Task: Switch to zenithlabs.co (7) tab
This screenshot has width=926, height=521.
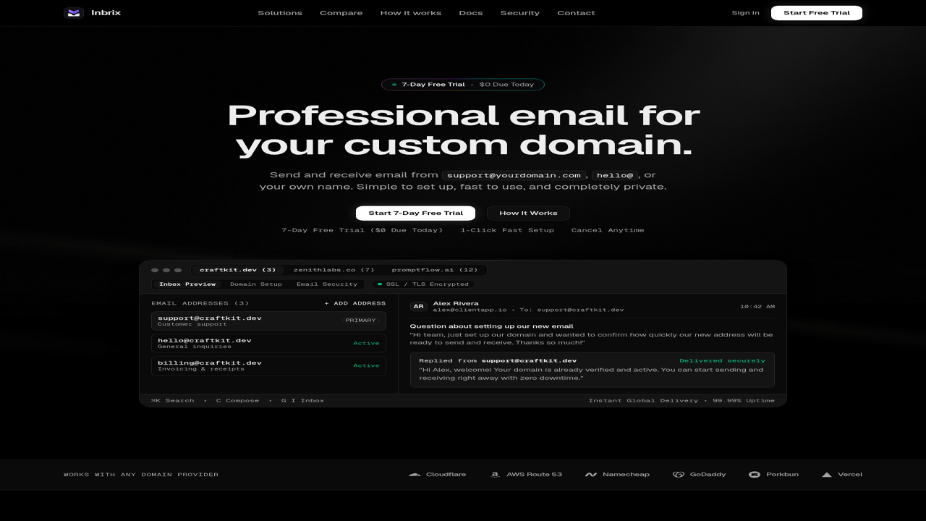Action: [x=334, y=270]
